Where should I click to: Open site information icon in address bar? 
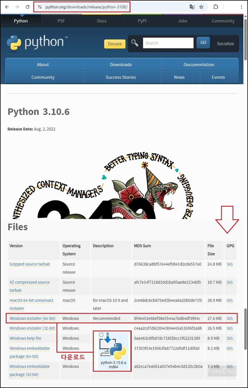click(40, 7)
